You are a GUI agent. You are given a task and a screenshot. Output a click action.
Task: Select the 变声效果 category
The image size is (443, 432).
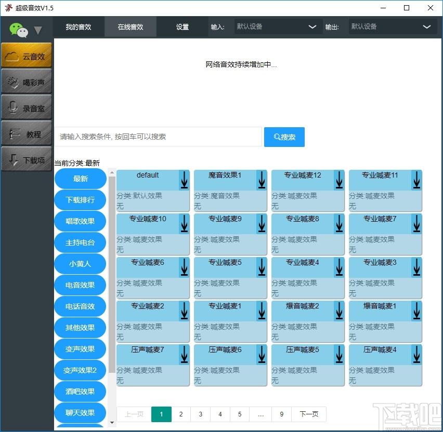click(80, 349)
